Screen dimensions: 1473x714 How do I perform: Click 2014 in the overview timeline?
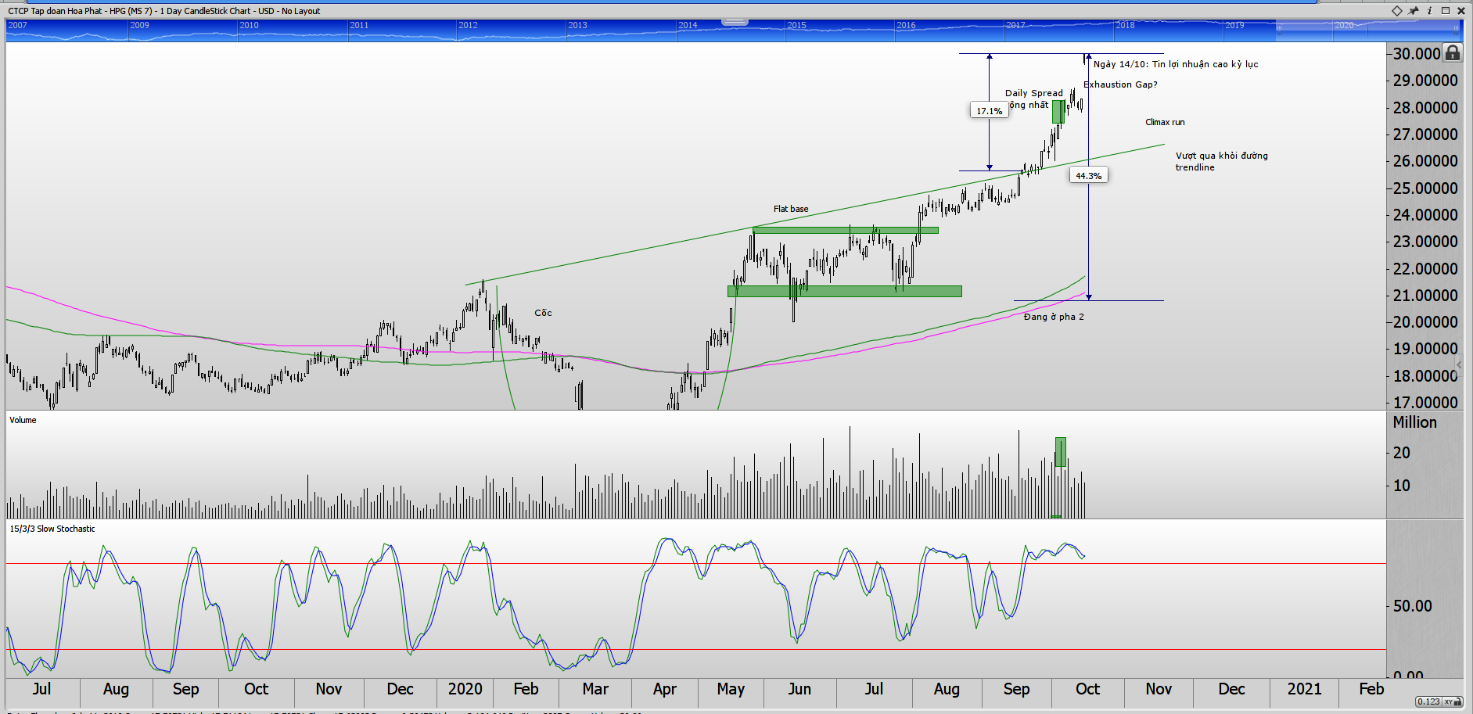point(688,25)
